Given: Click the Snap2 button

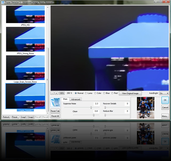Looking at the screenshot, I should pyautogui.click(x=31, y=117).
